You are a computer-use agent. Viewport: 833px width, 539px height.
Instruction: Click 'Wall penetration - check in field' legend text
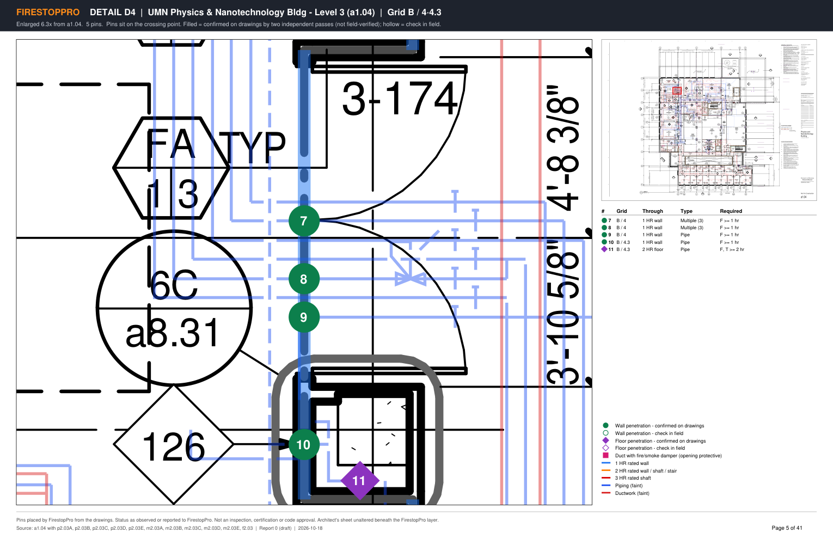pyautogui.click(x=649, y=433)
